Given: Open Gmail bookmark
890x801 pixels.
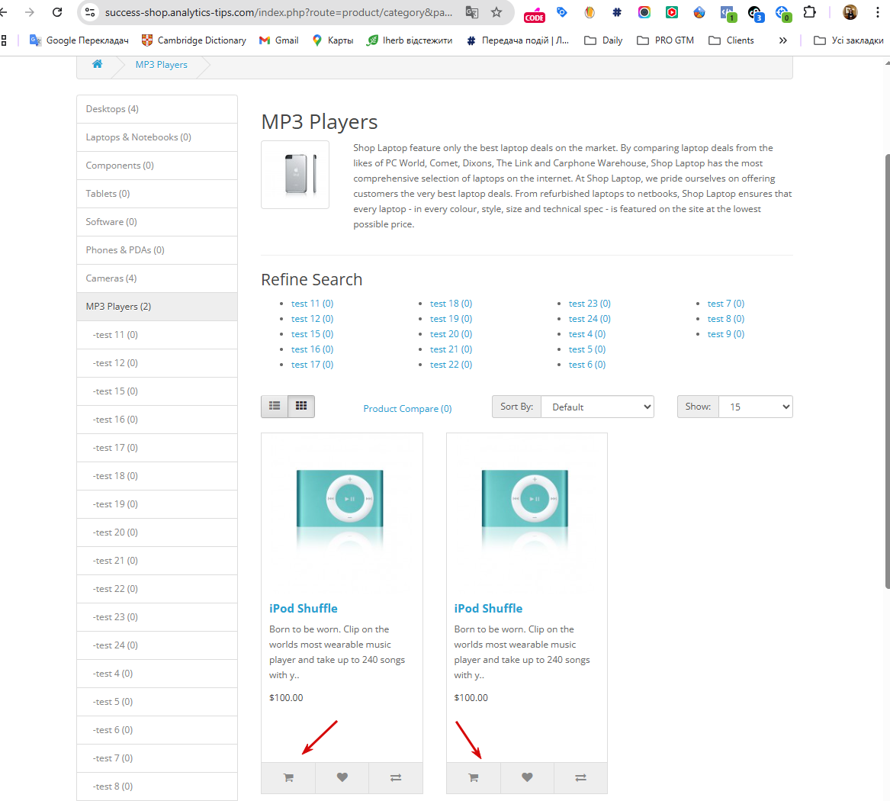Looking at the screenshot, I should [278, 40].
